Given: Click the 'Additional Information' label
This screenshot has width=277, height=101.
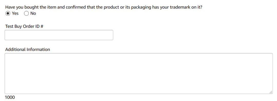Looking at the screenshot, I should 27,50.
